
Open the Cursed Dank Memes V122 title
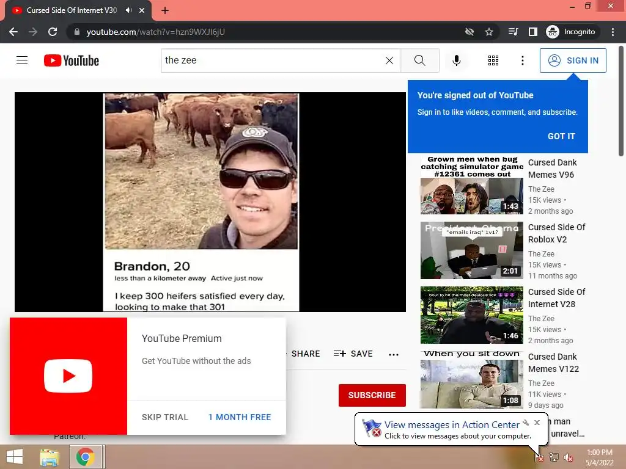553,363
